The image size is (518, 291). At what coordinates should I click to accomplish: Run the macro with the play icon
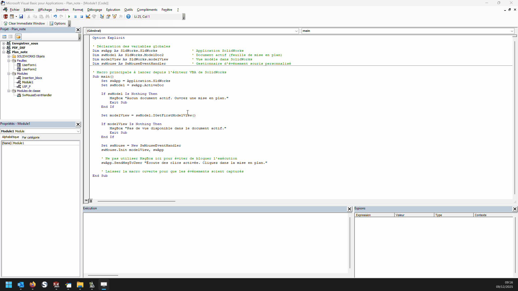point(69,17)
